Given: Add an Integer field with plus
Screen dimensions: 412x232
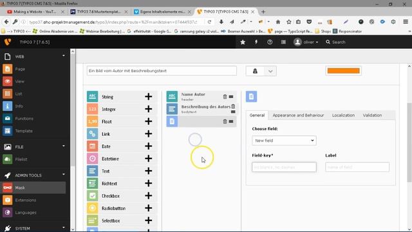Looking at the screenshot, I should [x=149, y=109].
